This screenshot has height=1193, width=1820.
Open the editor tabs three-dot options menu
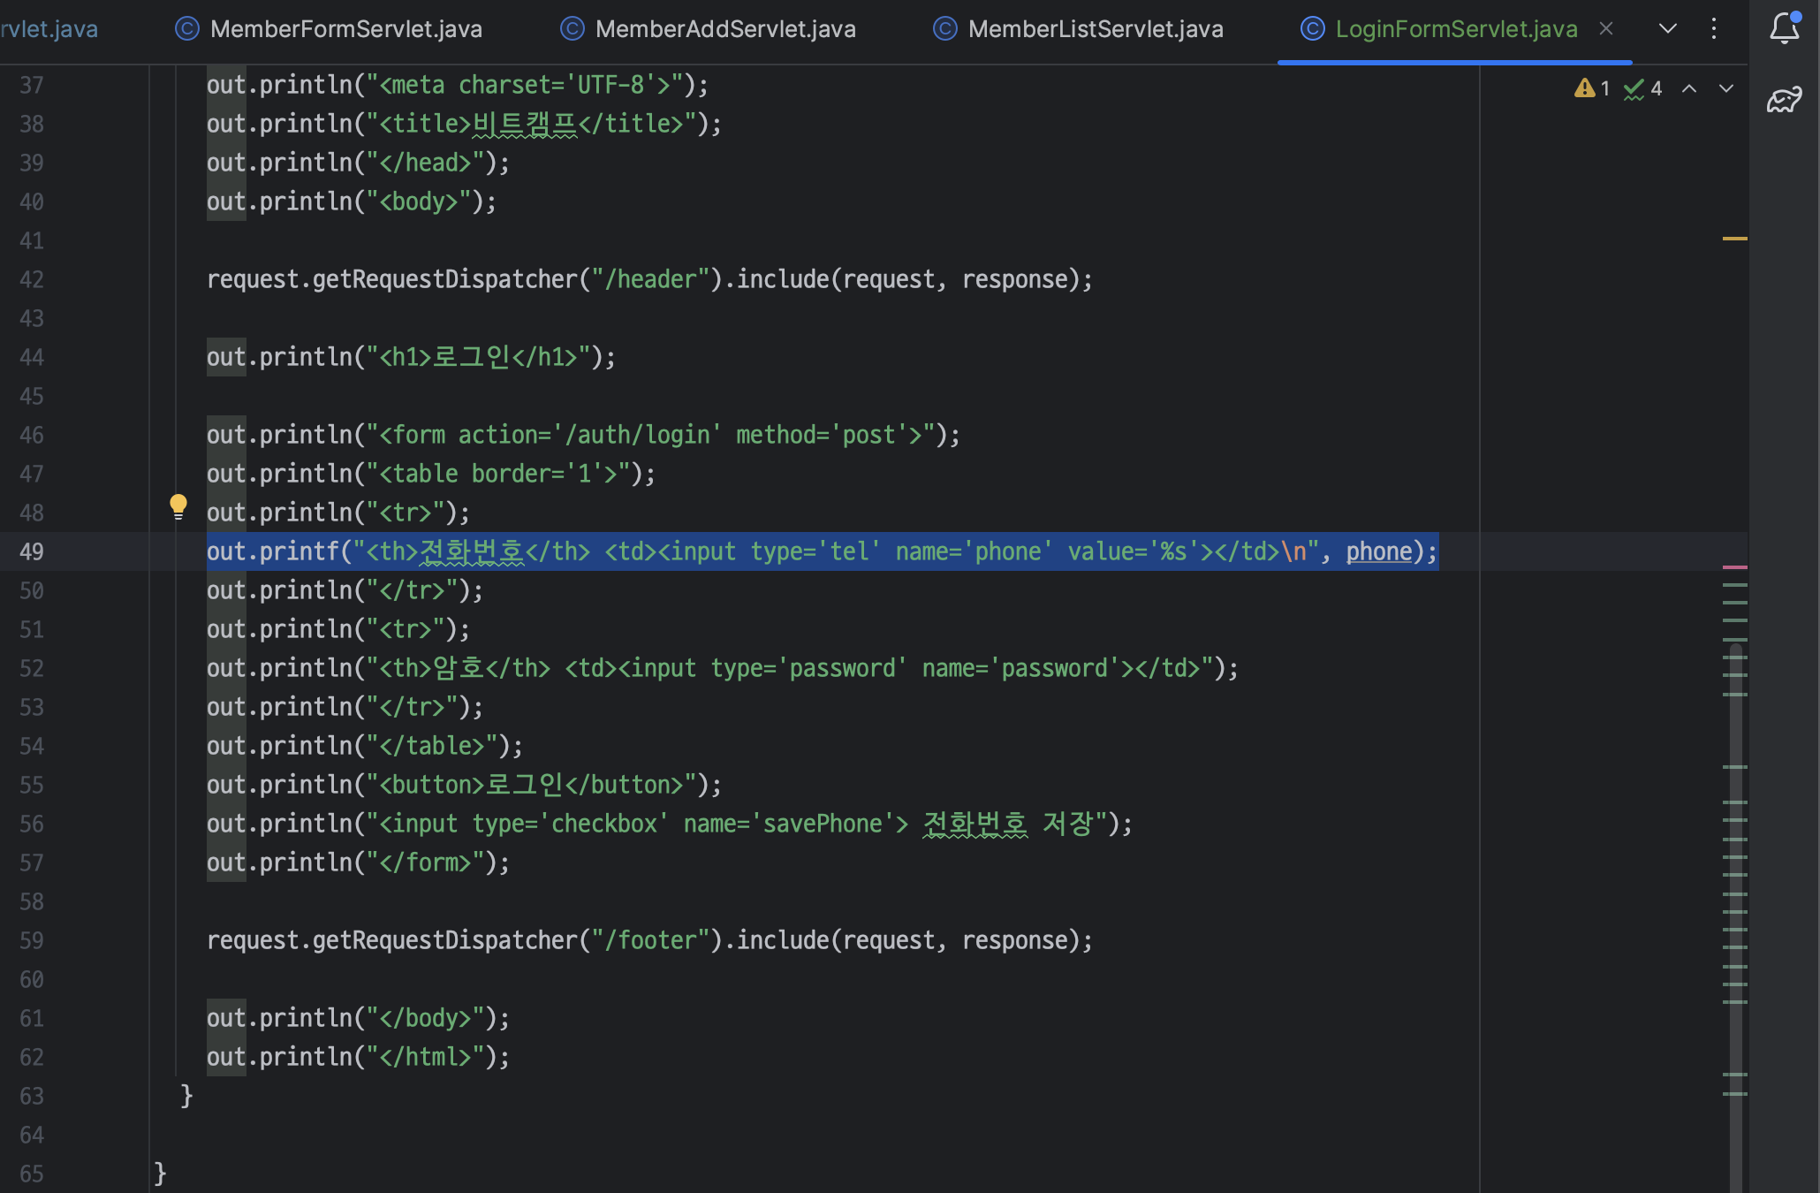(x=1713, y=29)
